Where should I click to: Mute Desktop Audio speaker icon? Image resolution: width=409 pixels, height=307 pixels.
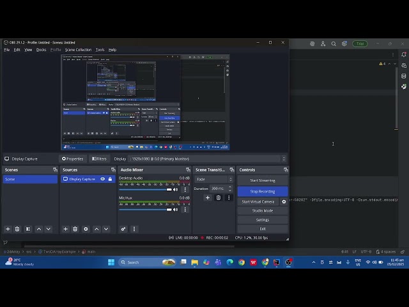176,189
